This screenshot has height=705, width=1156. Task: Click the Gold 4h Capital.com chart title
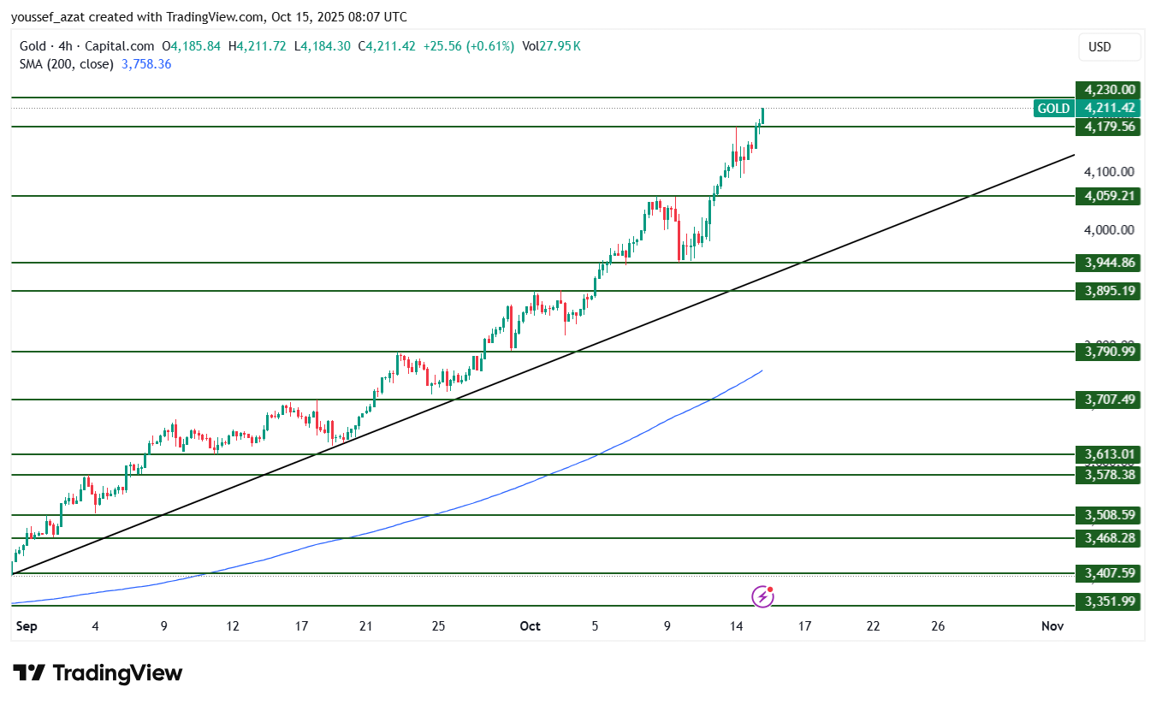click(x=86, y=46)
